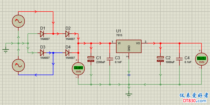Select capacitor C3 symbol
210x105 pixels.
pyautogui.click(x=110, y=59)
